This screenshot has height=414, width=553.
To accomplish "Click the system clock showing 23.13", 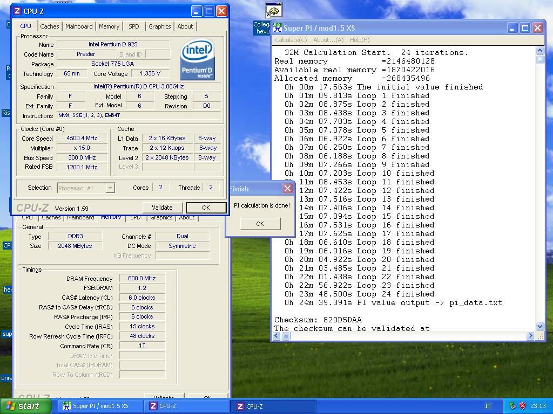I will 538,406.
